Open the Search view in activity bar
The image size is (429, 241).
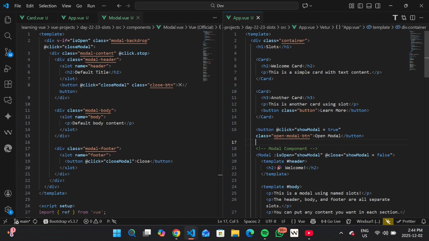8,36
